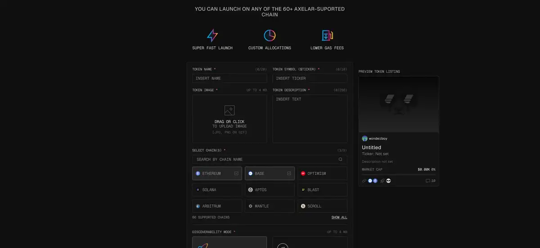
Task: Click the link icon in preview card
Action: (364, 181)
